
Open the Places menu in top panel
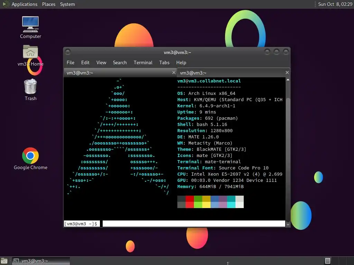pyautogui.click(x=48, y=4)
